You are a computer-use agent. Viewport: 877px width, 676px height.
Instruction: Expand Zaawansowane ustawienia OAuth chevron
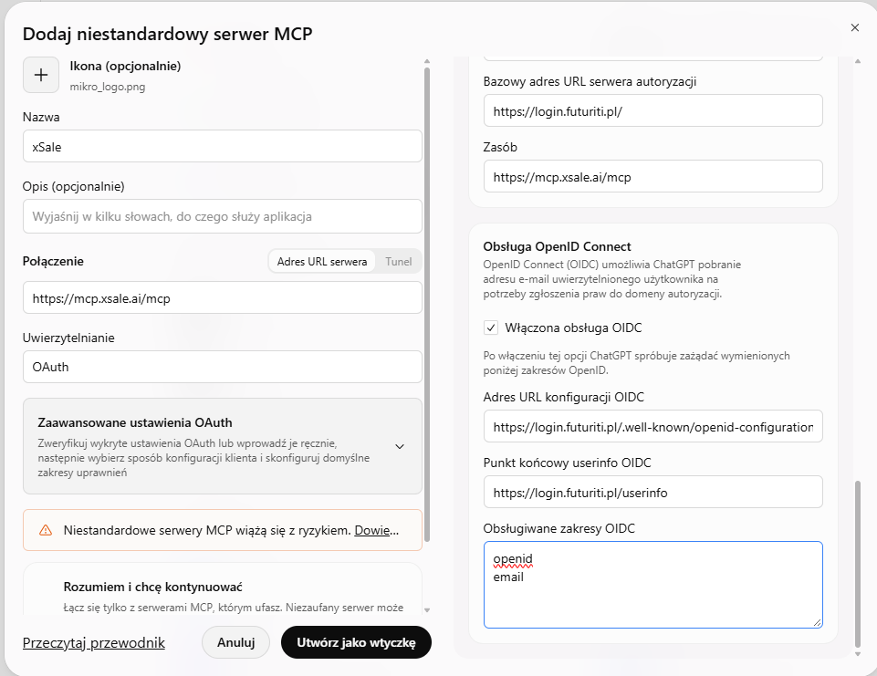point(400,446)
